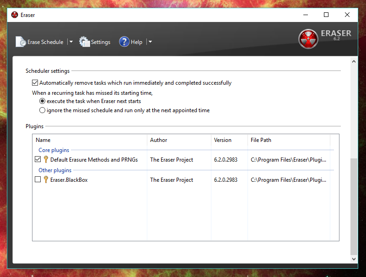Click the Erase Schedule document clock icon

point(21,42)
